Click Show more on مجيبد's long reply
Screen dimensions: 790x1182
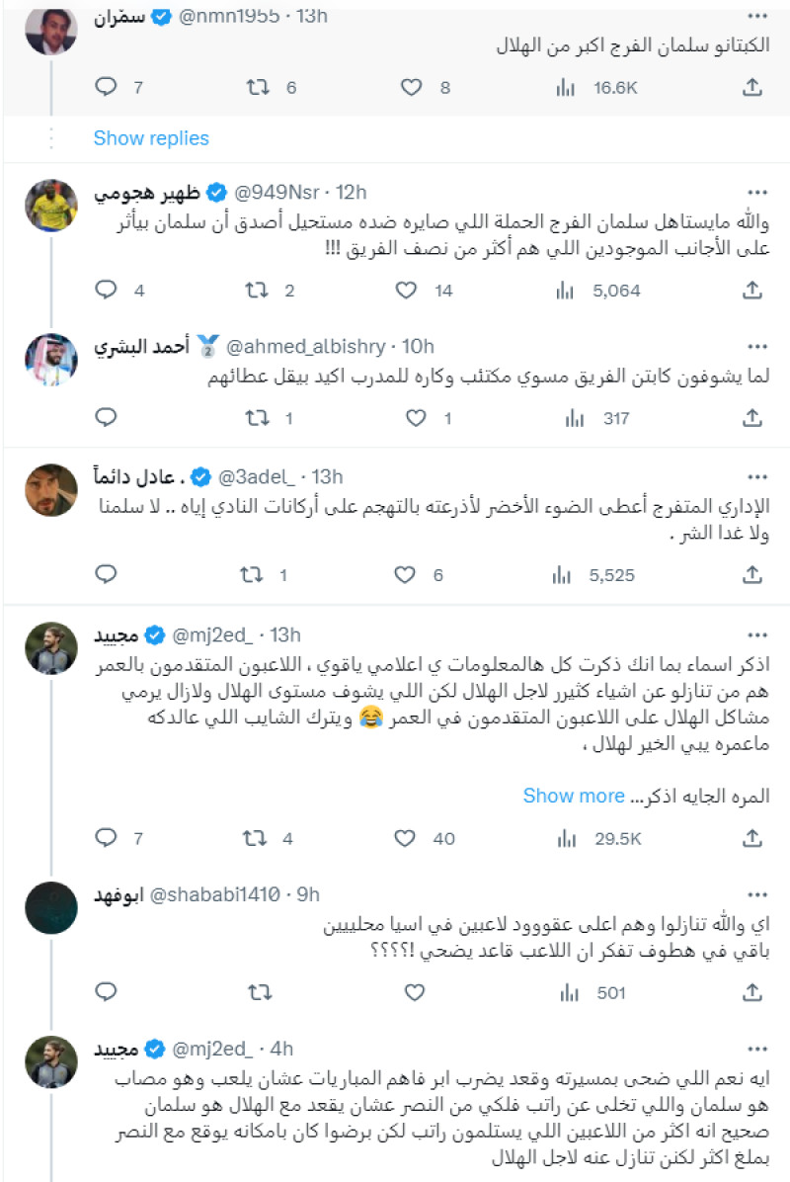572,795
